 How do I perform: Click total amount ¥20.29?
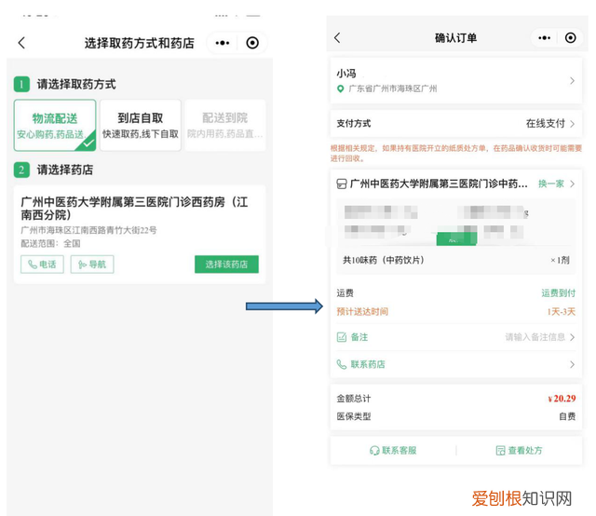click(562, 399)
